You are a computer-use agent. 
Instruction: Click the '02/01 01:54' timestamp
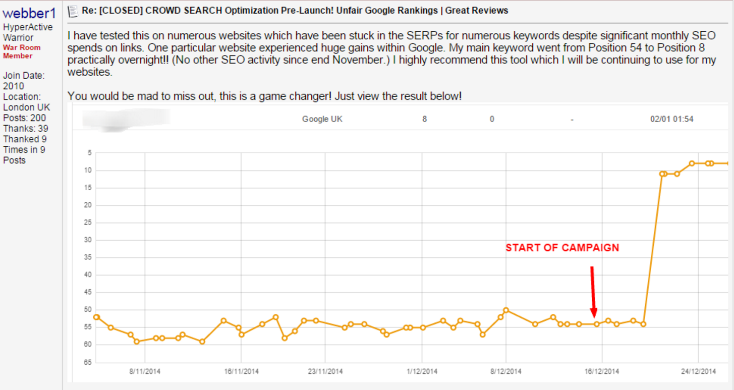click(x=671, y=119)
